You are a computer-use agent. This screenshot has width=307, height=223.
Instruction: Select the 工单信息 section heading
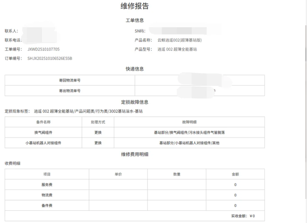tap(134, 20)
